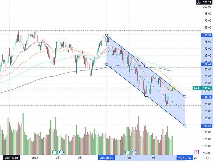The image size is (213, 162).
Task: Click the 2021-12-03 date label on time axis
Action: point(11,158)
